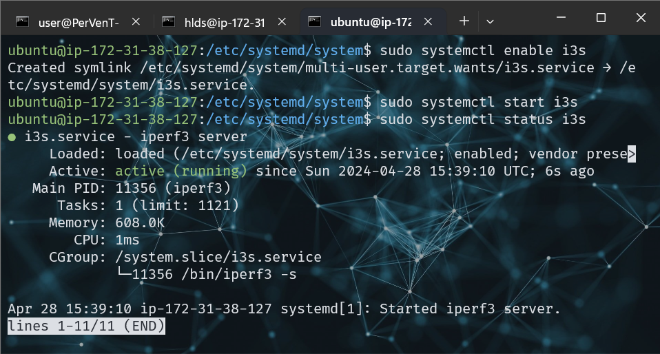This screenshot has height=354, width=660.
Task: Click the terminal icon on the active ubuntu tab
Action: pyautogui.click(x=314, y=21)
